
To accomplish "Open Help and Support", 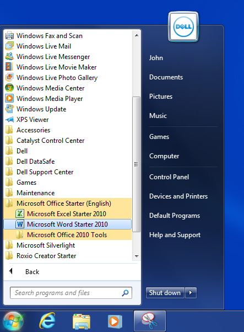I will pos(175,235).
